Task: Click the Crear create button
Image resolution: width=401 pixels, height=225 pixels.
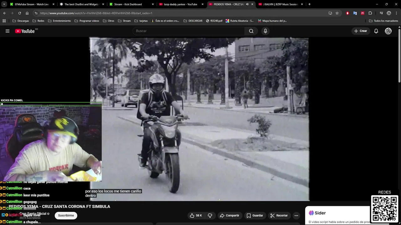Action: (x=360, y=31)
